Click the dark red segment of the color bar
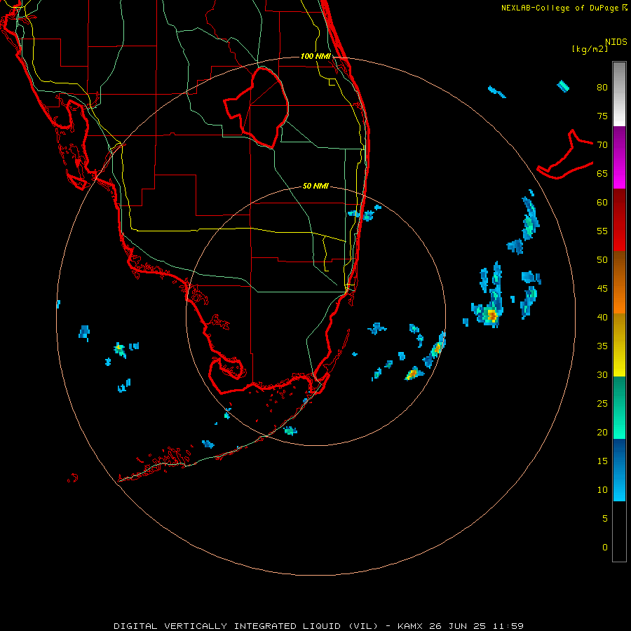Viewport: 631px width, 631px height. click(619, 219)
